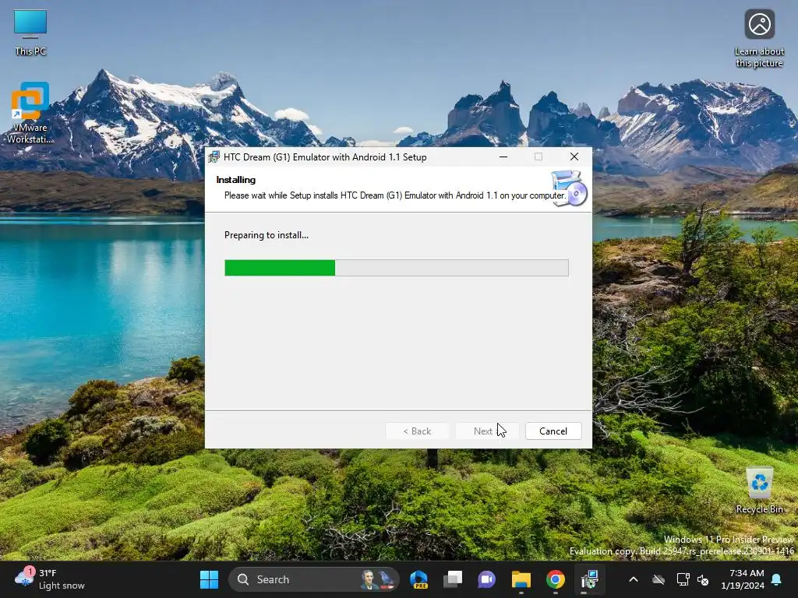
Task: Click the taskbar Search box
Action: [x=313, y=579]
